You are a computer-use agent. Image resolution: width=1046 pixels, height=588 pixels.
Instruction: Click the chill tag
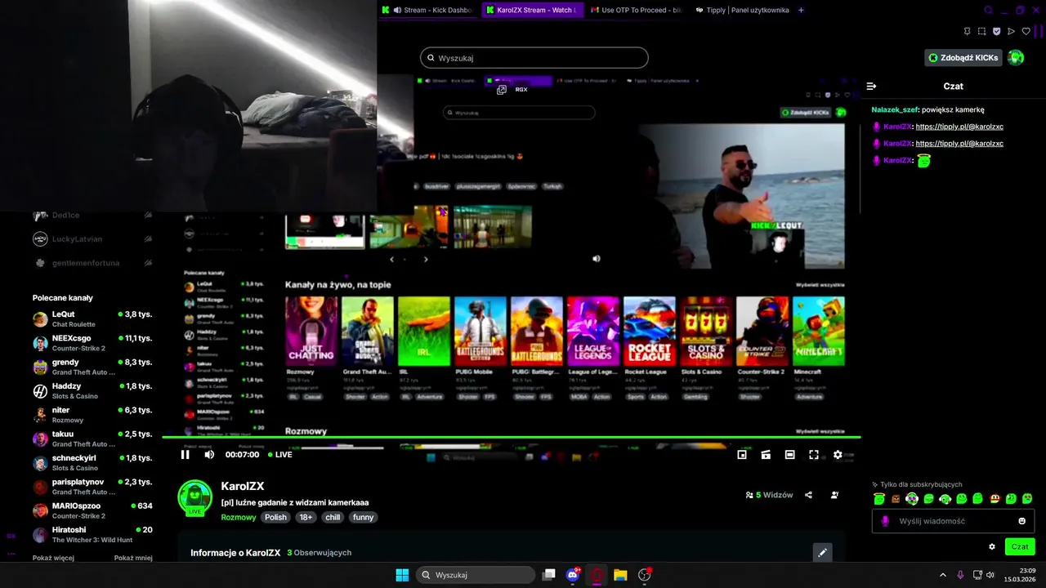click(333, 518)
